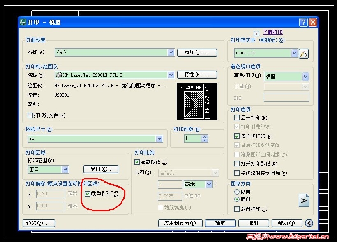Click the copies number input field
337x242 pixels.
tap(193, 138)
